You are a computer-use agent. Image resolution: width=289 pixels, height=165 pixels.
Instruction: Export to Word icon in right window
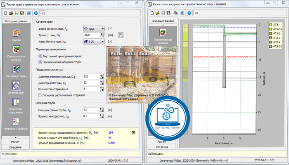coord(182,13)
